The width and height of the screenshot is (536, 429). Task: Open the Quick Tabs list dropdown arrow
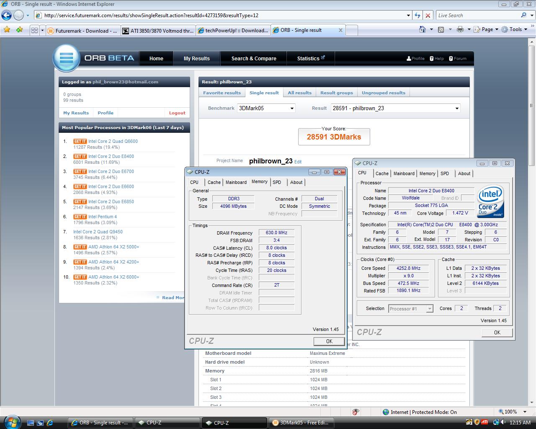click(x=42, y=30)
